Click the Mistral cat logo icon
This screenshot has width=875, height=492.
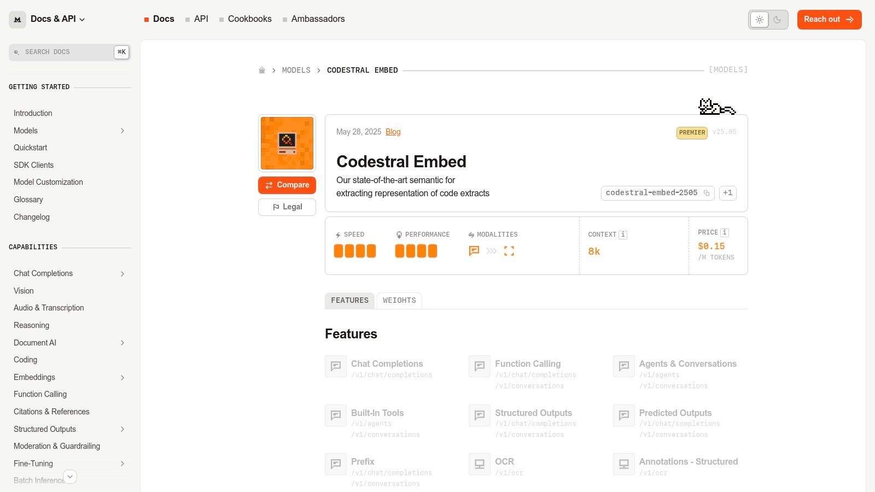[17, 20]
